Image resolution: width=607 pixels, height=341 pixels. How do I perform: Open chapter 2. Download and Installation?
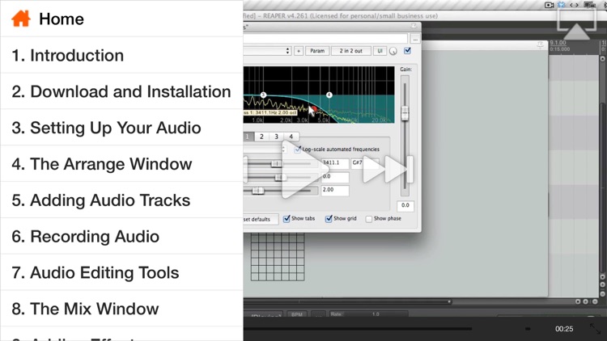pos(121,91)
